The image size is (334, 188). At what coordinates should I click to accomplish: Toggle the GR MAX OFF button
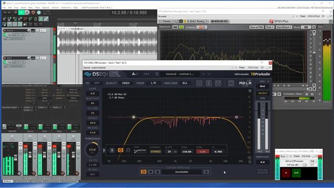click(x=92, y=174)
